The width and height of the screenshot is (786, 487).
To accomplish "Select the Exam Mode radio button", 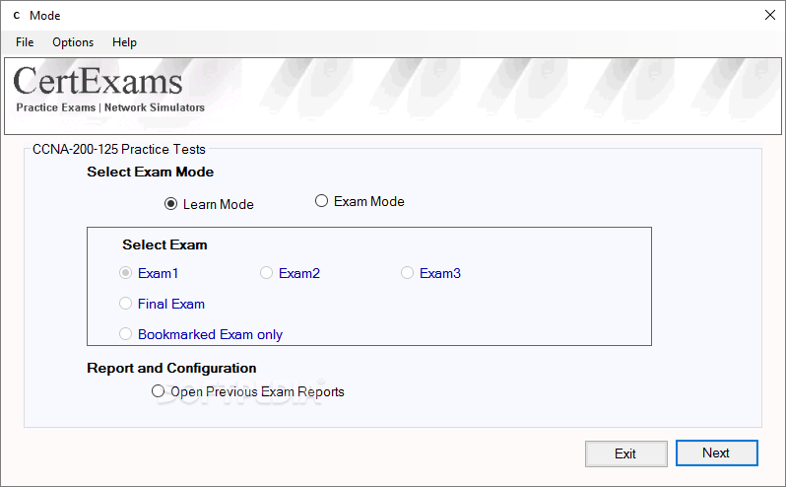I will coord(360,201).
